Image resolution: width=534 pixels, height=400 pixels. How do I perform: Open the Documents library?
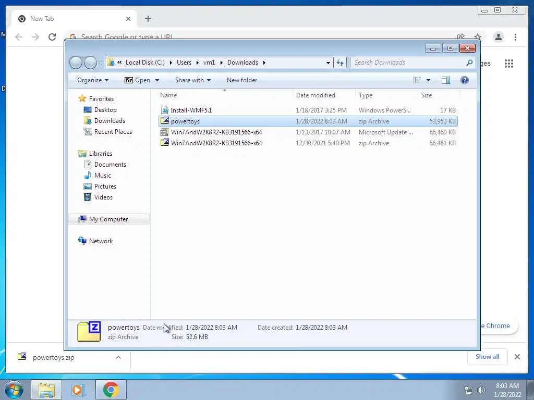click(110, 164)
